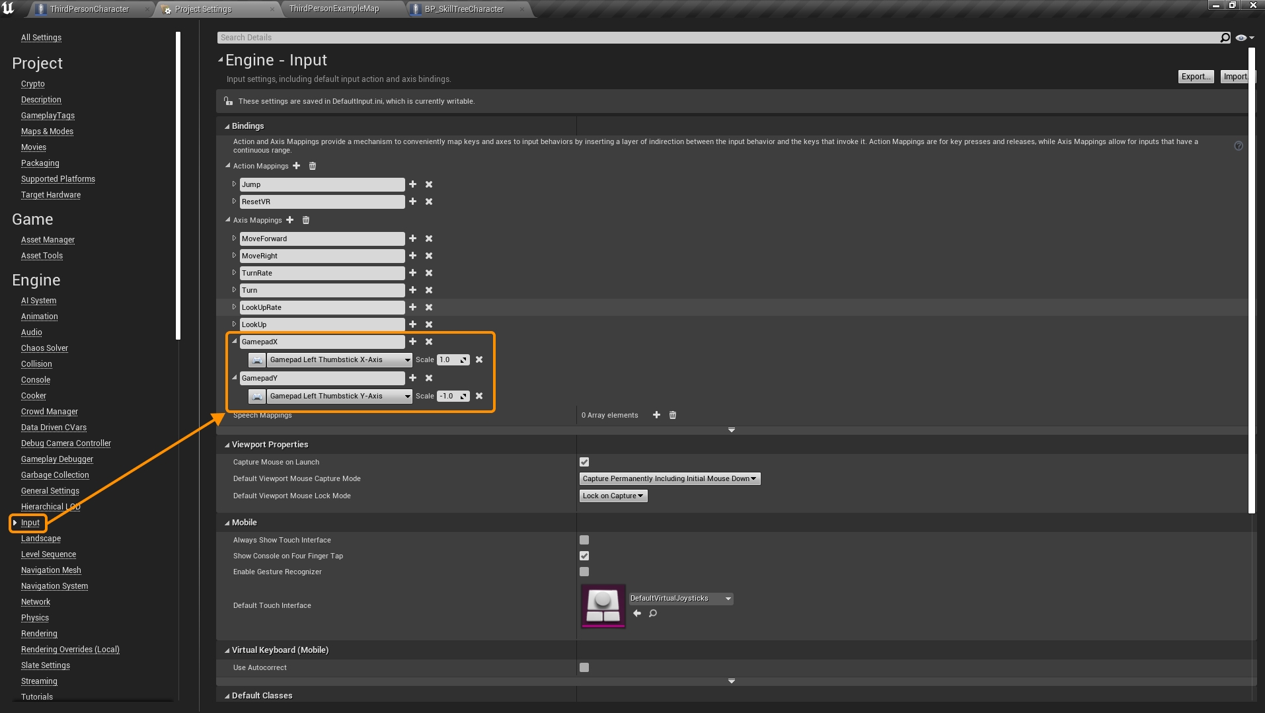The width and height of the screenshot is (1265, 713).
Task: Enable the Gesture Recognizer checkbox
Action: point(584,572)
